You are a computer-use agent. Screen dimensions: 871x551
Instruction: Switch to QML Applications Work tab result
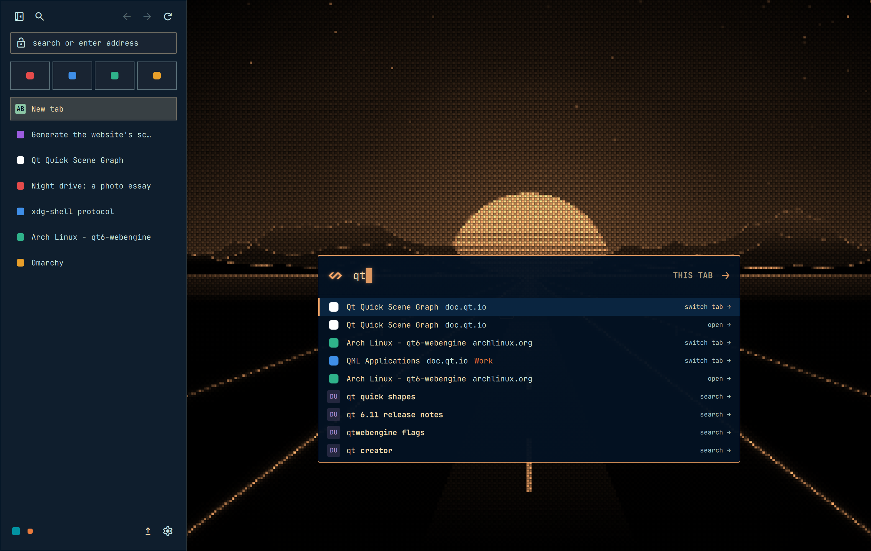coord(529,361)
